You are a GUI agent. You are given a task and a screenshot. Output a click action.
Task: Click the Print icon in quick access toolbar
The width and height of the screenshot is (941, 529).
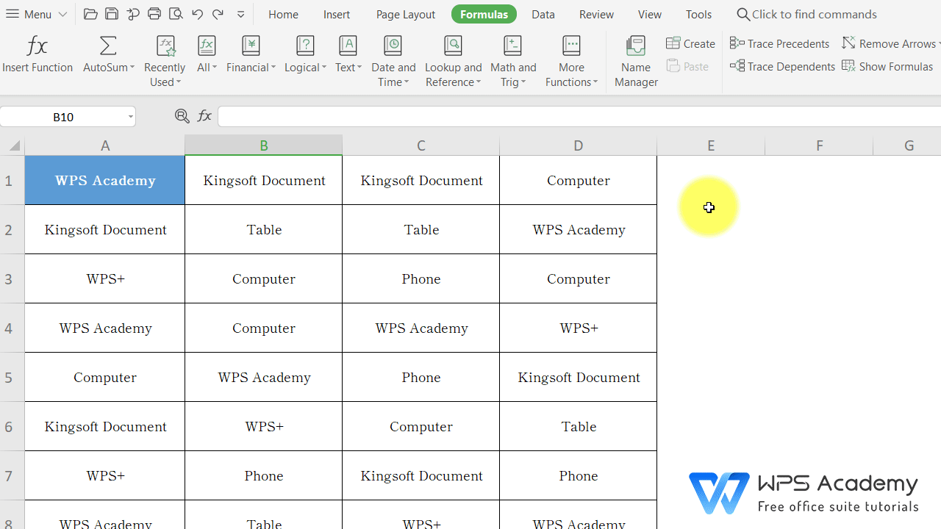point(154,14)
